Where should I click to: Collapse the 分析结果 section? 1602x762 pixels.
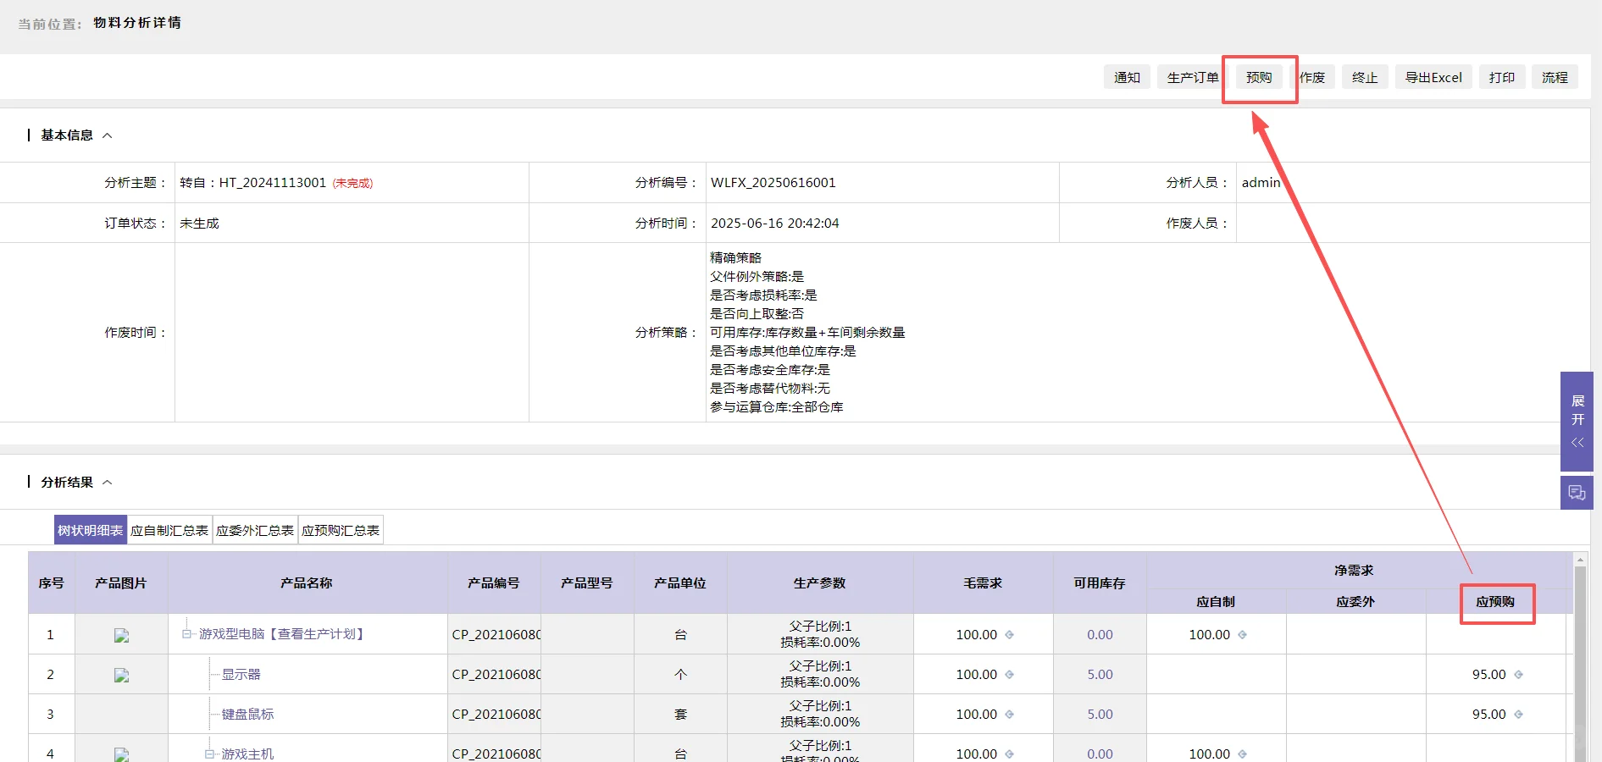point(108,482)
